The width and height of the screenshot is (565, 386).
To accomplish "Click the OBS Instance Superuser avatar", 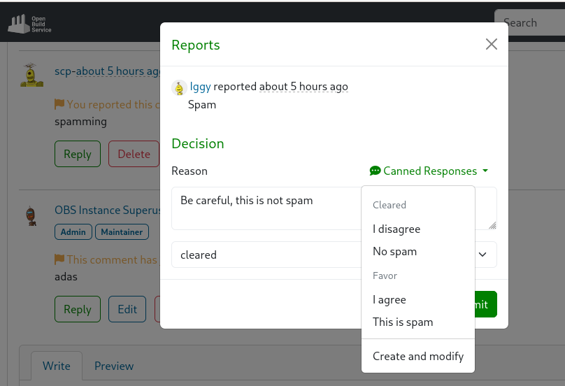I will (31, 215).
